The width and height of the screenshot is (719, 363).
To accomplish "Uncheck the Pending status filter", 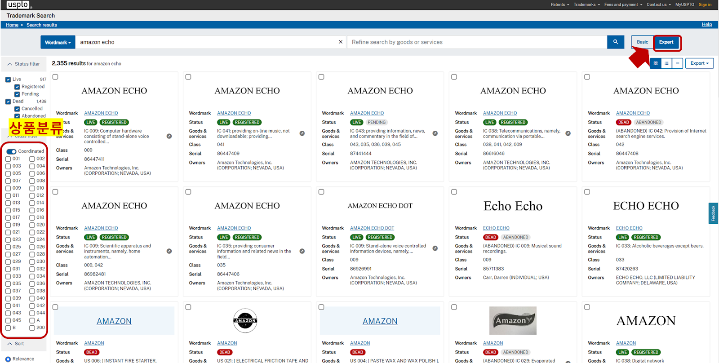I will click(x=17, y=94).
